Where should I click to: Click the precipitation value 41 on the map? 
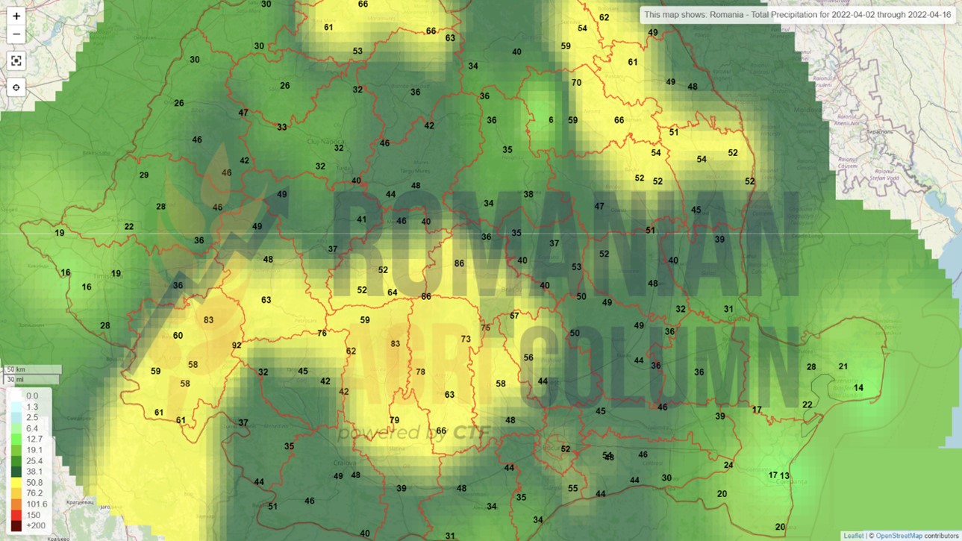click(x=362, y=220)
